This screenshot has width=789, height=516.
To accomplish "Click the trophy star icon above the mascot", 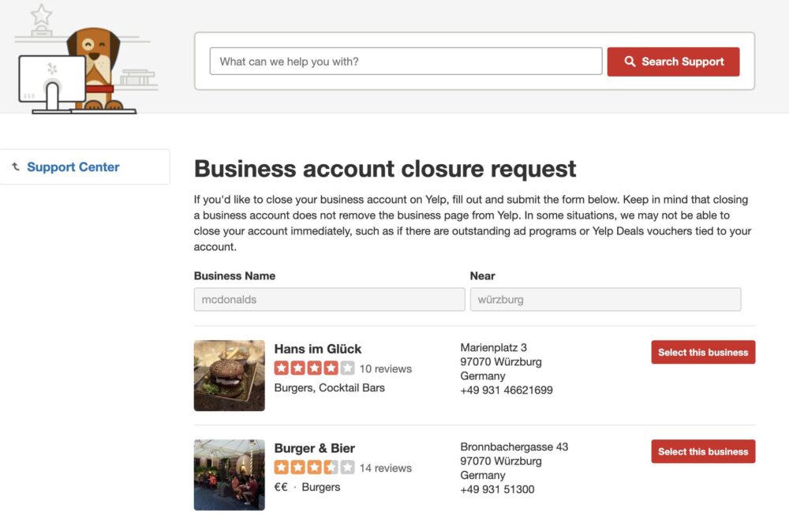I will point(41,15).
